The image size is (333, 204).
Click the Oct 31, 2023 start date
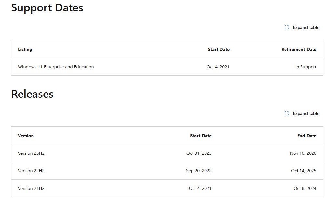click(199, 153)
